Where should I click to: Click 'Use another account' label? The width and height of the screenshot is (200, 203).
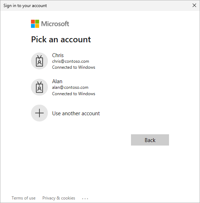coord(76,113)
